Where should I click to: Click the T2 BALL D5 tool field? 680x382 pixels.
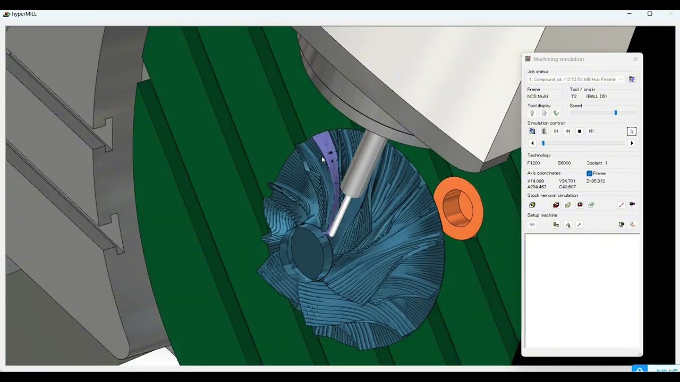click(x=603, y=97)
